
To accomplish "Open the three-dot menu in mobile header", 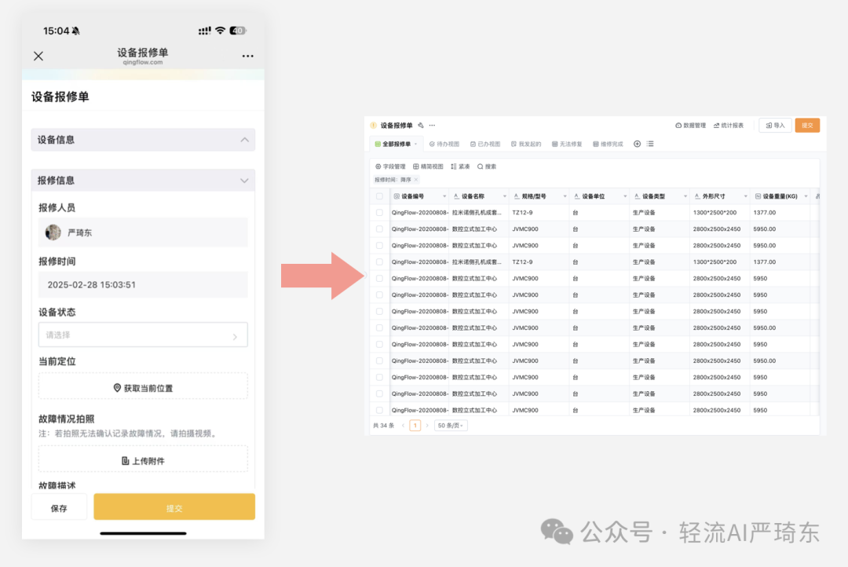I will coord(247,56).
